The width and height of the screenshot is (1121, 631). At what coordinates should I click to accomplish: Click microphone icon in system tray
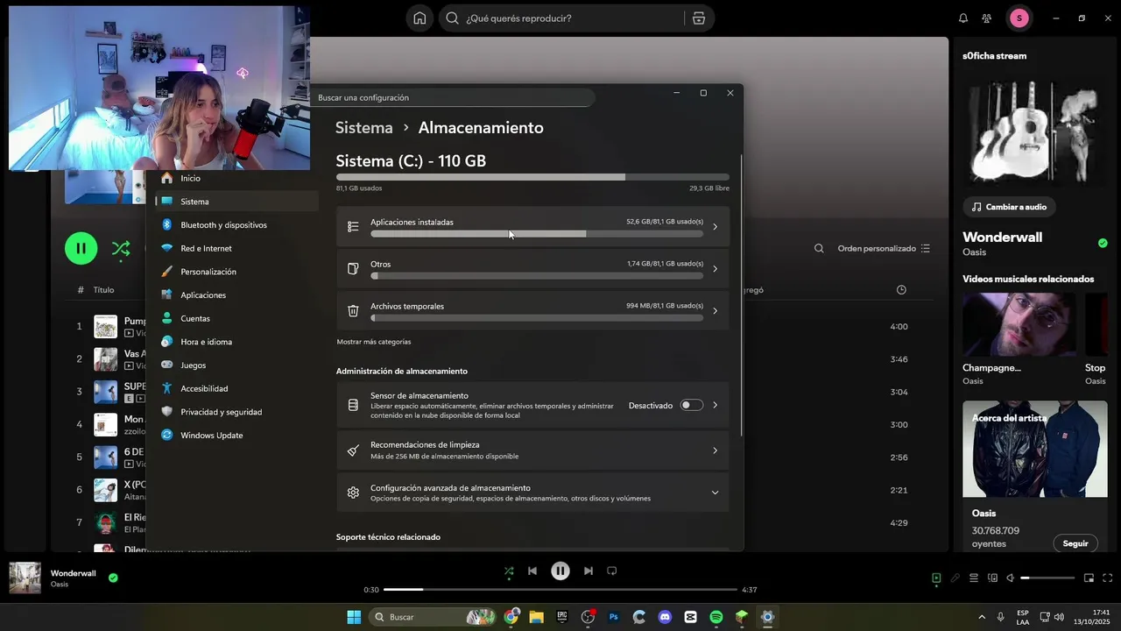pos(1000,617)
